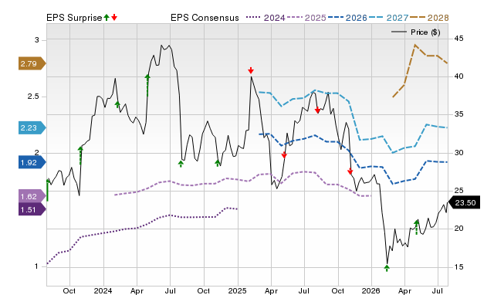494x295 pixels.
Task: Toggle the 2025 EPS consensus legend entry
Action: coord(307,18)
